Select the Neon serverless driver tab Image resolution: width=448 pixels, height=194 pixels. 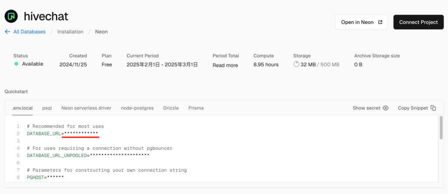click(86, 108)
